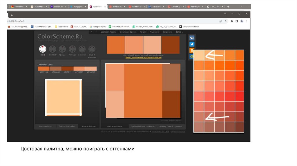Click the caption Цветовая палитра, можно поиграть с оттенками
Image resolution: width=297 pixels, height=166 pixels.
tap(77, 149)
